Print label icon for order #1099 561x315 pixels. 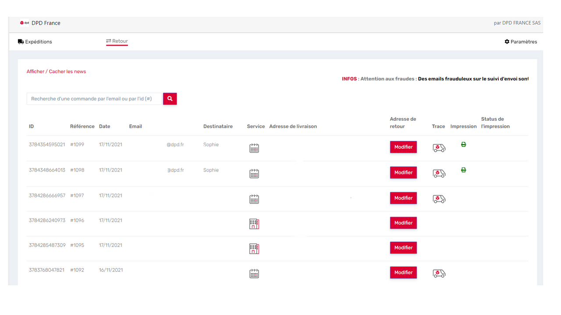click(464, 144)
